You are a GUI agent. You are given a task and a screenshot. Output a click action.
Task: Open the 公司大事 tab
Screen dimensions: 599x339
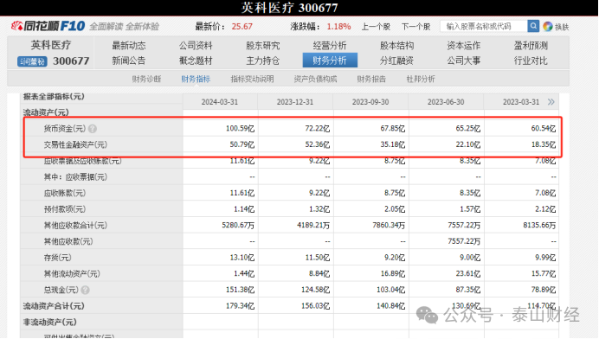pos(464,61)
